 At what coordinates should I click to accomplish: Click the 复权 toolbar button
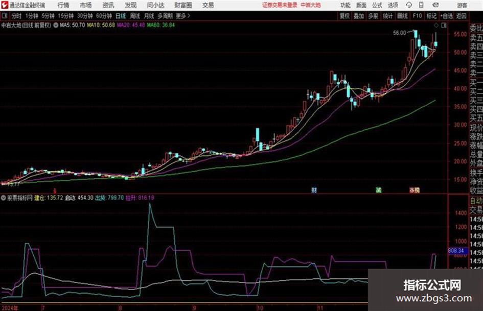(x=344, y=16)
